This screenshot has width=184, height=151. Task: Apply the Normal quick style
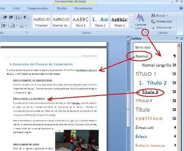pyautogui.click(x=41, y=22)
